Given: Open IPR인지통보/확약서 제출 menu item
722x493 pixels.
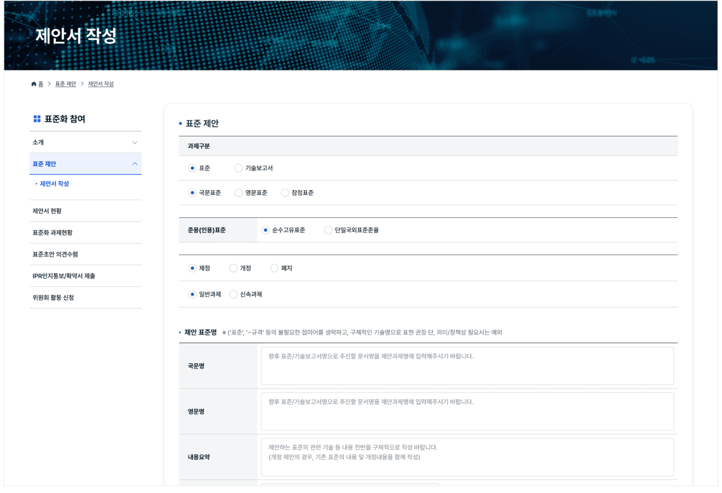Looking at the screenshot, I should [x=64, y=276].
